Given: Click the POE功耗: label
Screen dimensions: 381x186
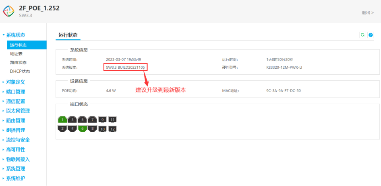Looking at the screenshot, I should (70, 91).
